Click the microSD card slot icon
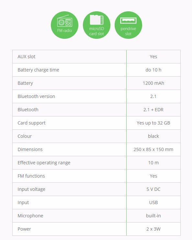 [x=96, y=25]
